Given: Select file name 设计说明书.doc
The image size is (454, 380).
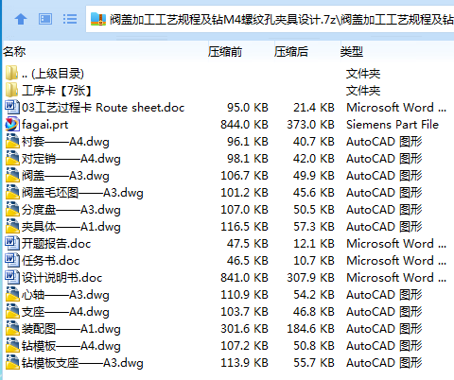Looking at the screenshot, I should point(62,278).
